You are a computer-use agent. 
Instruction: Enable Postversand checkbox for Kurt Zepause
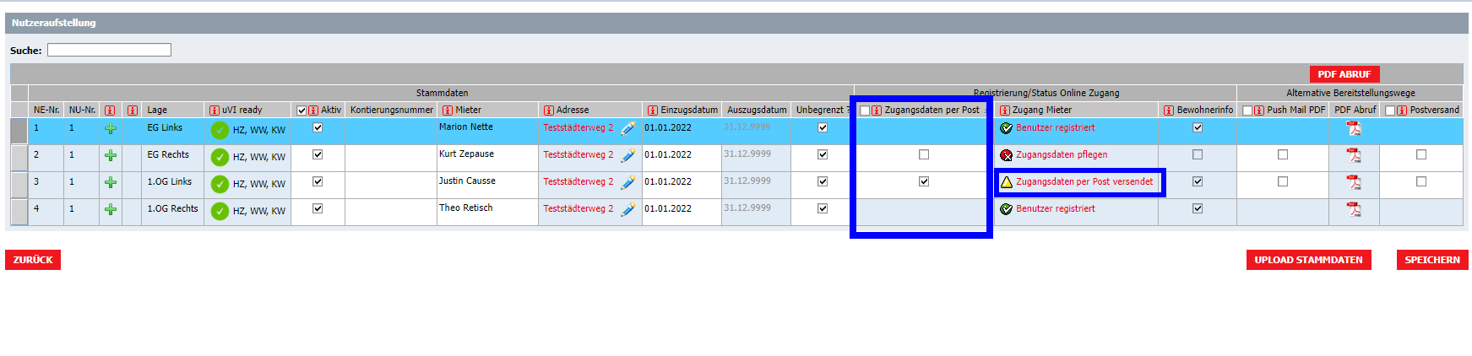click(x=1421, y=154)
